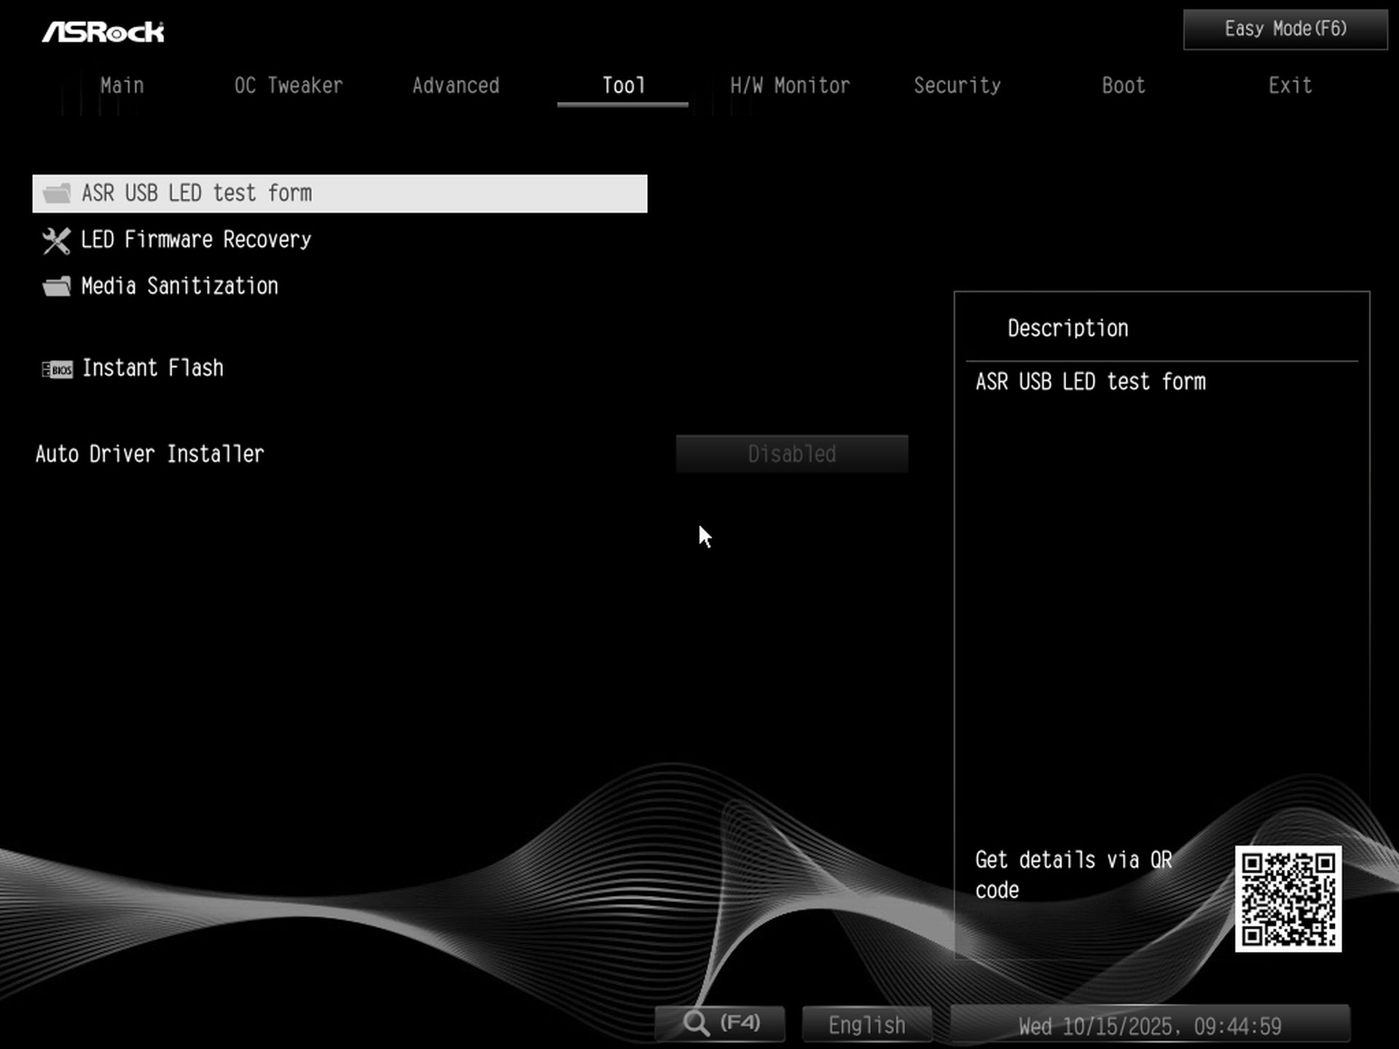The width and height of the screenshot is (1399, 1049).
Task: Click the search magnifier (F4) icon
Action: 697,1023
